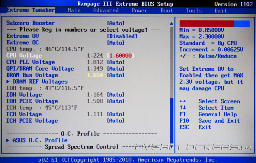Click the Min = 0.85000V help text

point(202,30)
